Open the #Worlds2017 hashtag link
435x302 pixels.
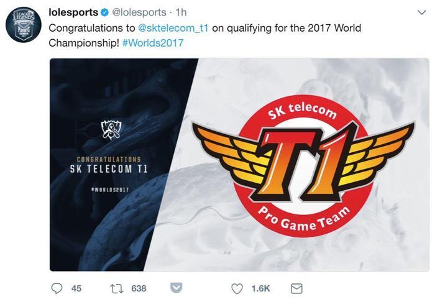click(x=153, y=43)
